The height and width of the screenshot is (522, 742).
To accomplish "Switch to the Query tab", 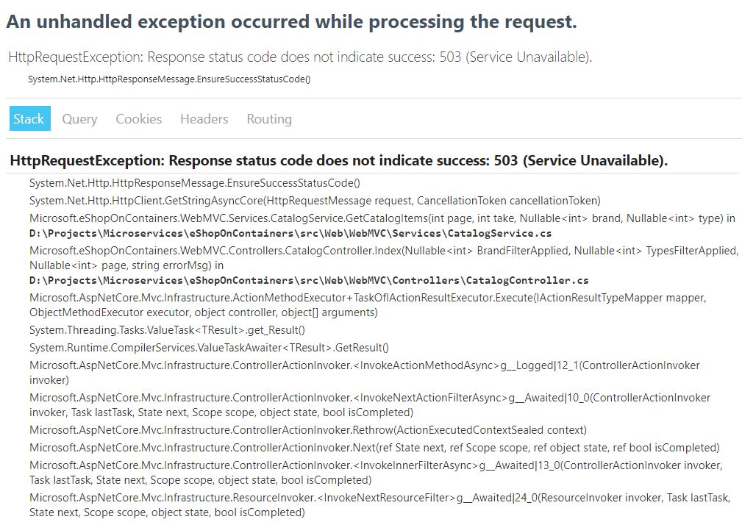I will [x=79, y=118].
